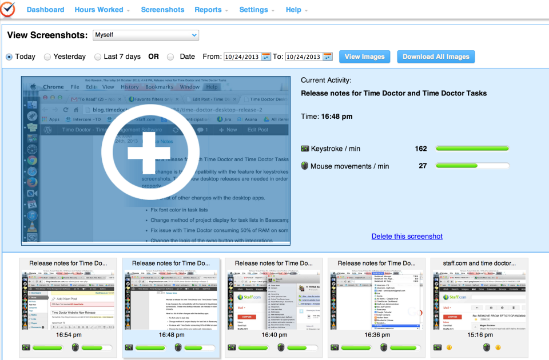Viewport: 549px width, 360px height.
Task: Click the keyboard icon under the 16:54 pm thumbnail
Action: tap(26, 347)
